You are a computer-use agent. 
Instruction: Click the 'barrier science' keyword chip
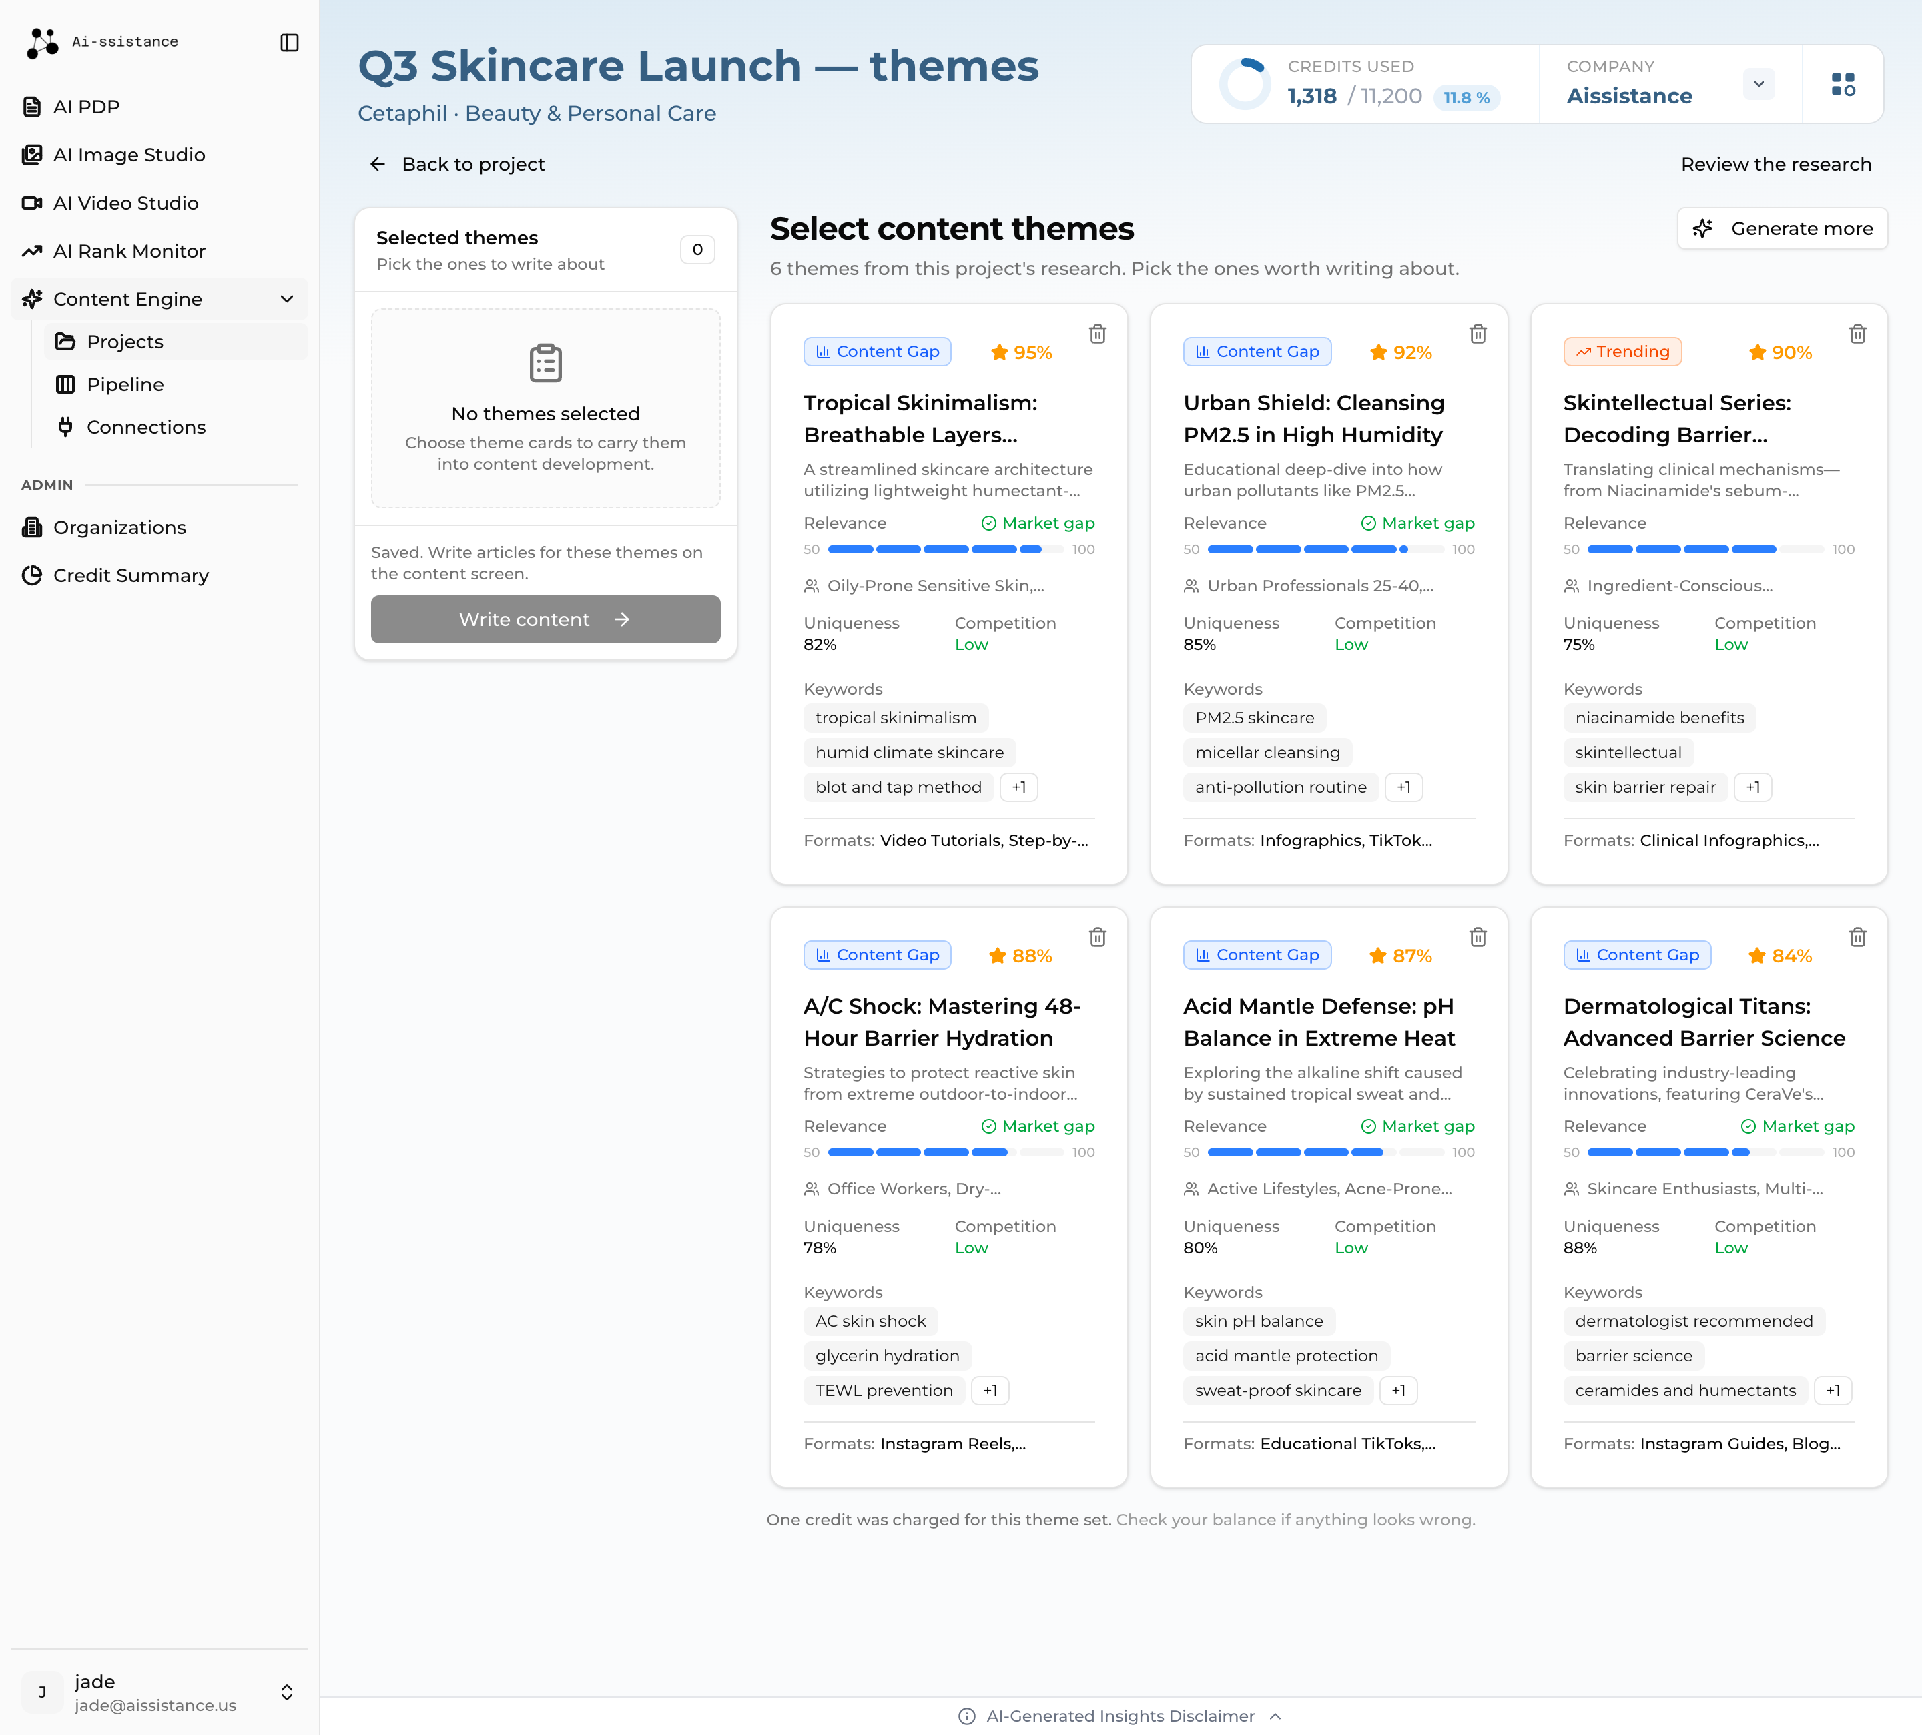(x=1633, y=1355)
